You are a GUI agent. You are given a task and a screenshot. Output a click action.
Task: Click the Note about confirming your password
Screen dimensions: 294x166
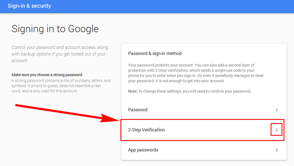pos(189,91)
